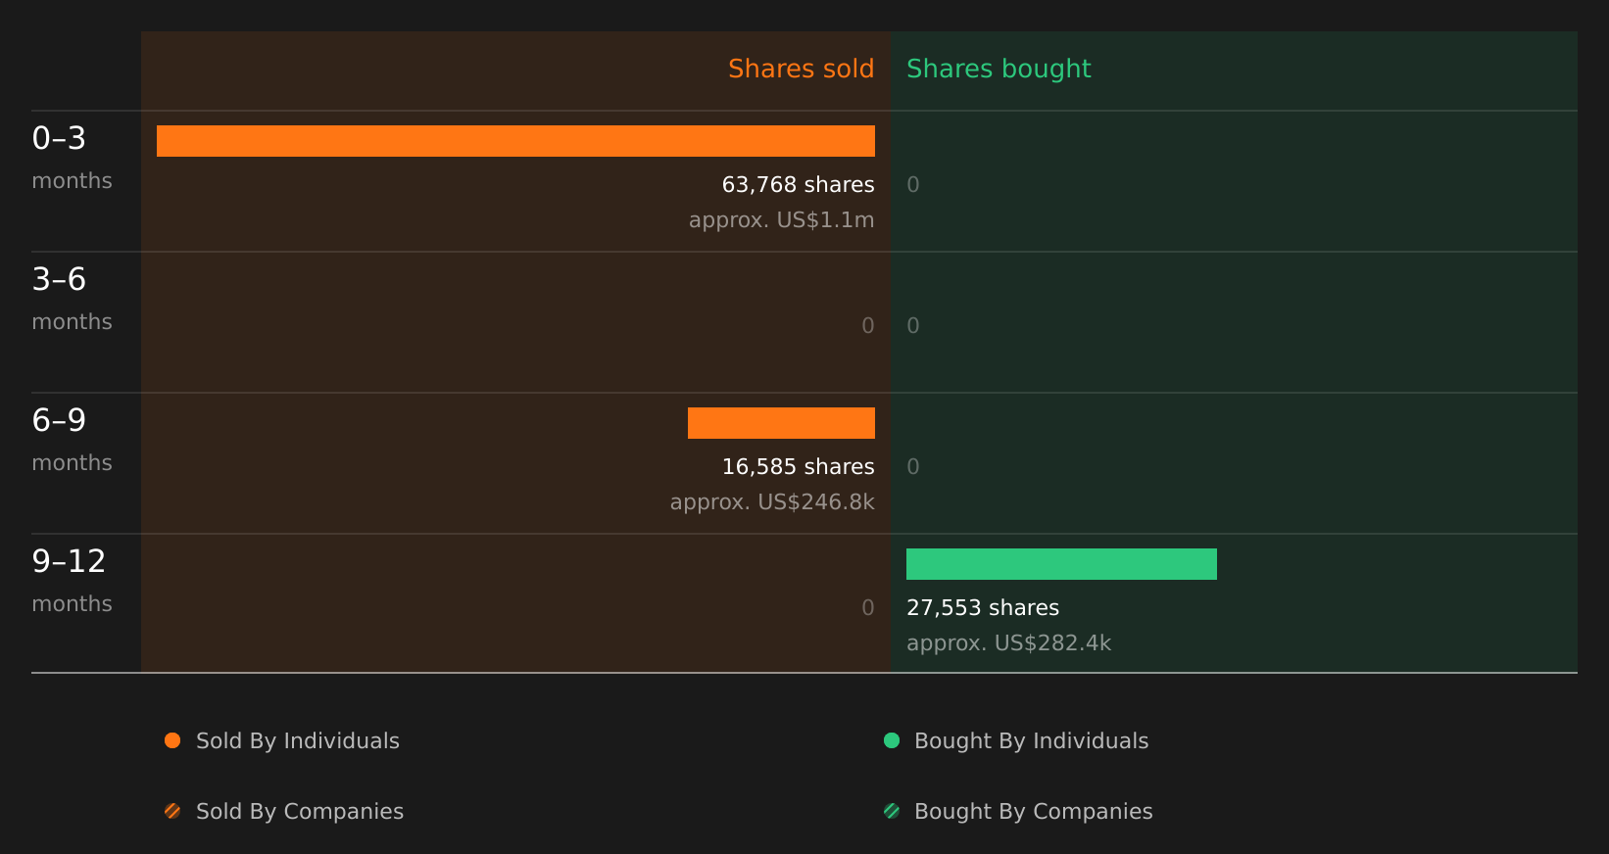Screen dimensions: 1609x854
Task: Click the striped Bought By Companies legend icon
Action: click(x=892, y=811)
